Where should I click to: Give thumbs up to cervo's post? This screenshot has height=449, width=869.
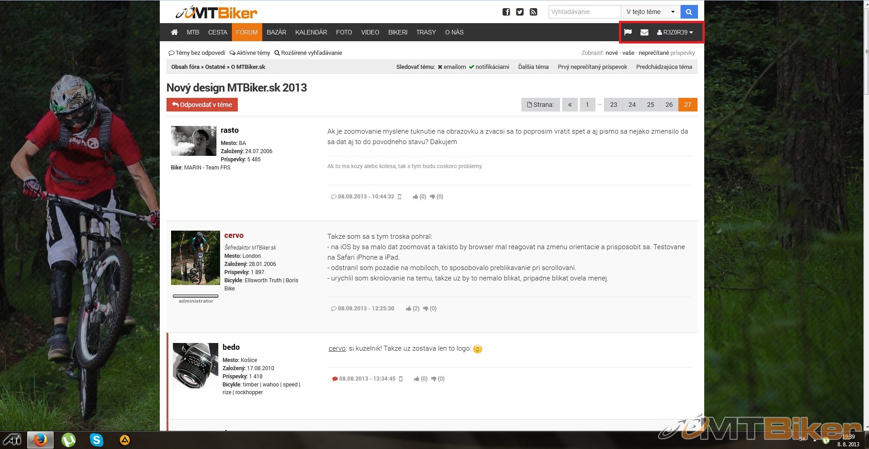point(409,309)
